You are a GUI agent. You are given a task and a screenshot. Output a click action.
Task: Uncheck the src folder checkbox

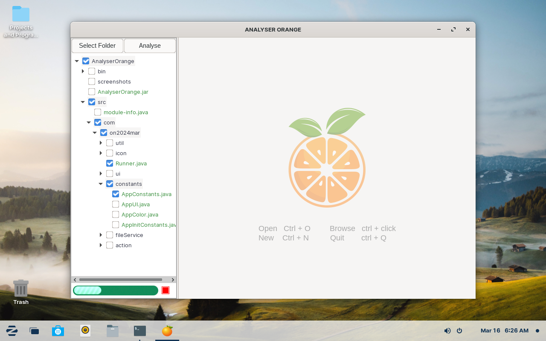(x=92, y=102)
